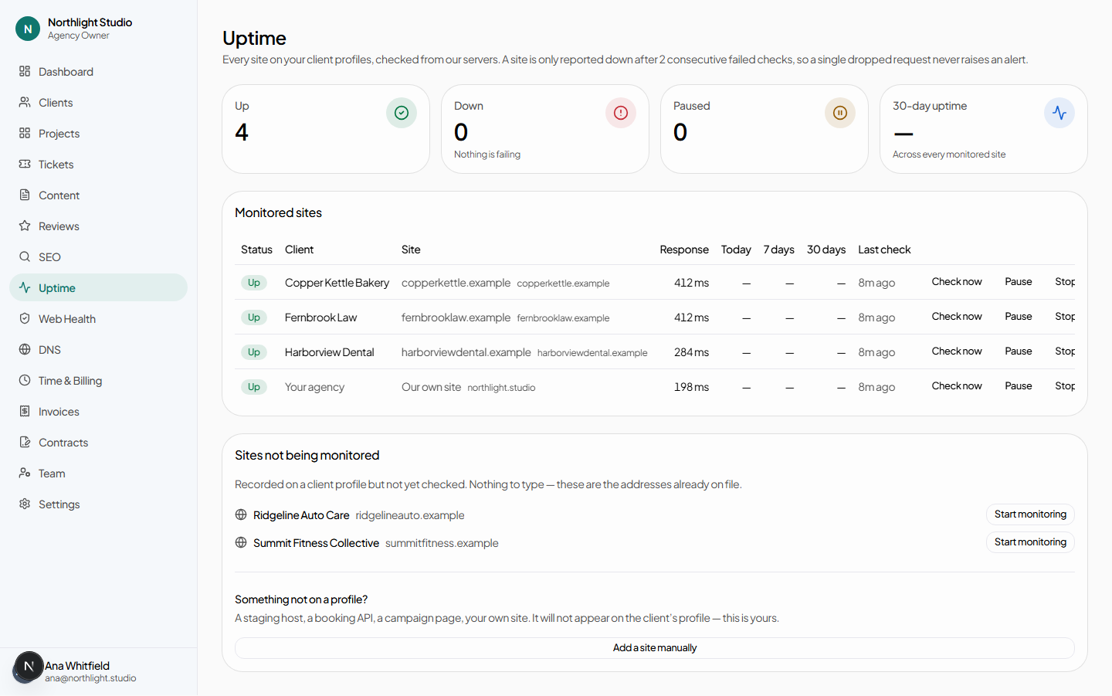Open the Dashboard icon in sidebar
Viewport: 1112px width, 696px height.
click(x=25, y=71)
